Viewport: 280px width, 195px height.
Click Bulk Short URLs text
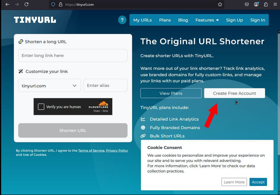[x=167, y=136]
